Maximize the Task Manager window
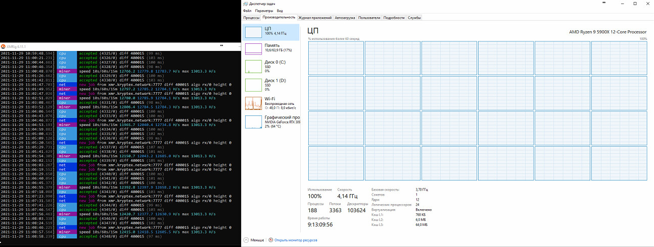 click(x=635, y=4)
